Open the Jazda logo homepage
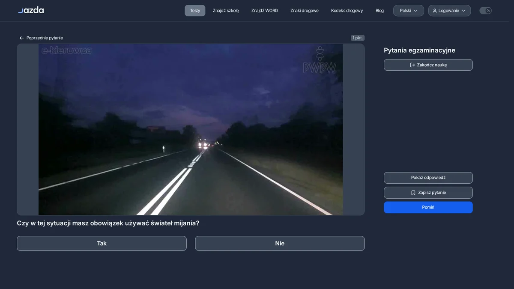The height and width of the screenshot is (289, 514). 31,10
